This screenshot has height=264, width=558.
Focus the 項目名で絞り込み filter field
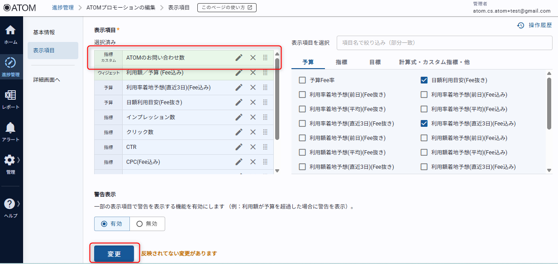[x=444, y=43]
